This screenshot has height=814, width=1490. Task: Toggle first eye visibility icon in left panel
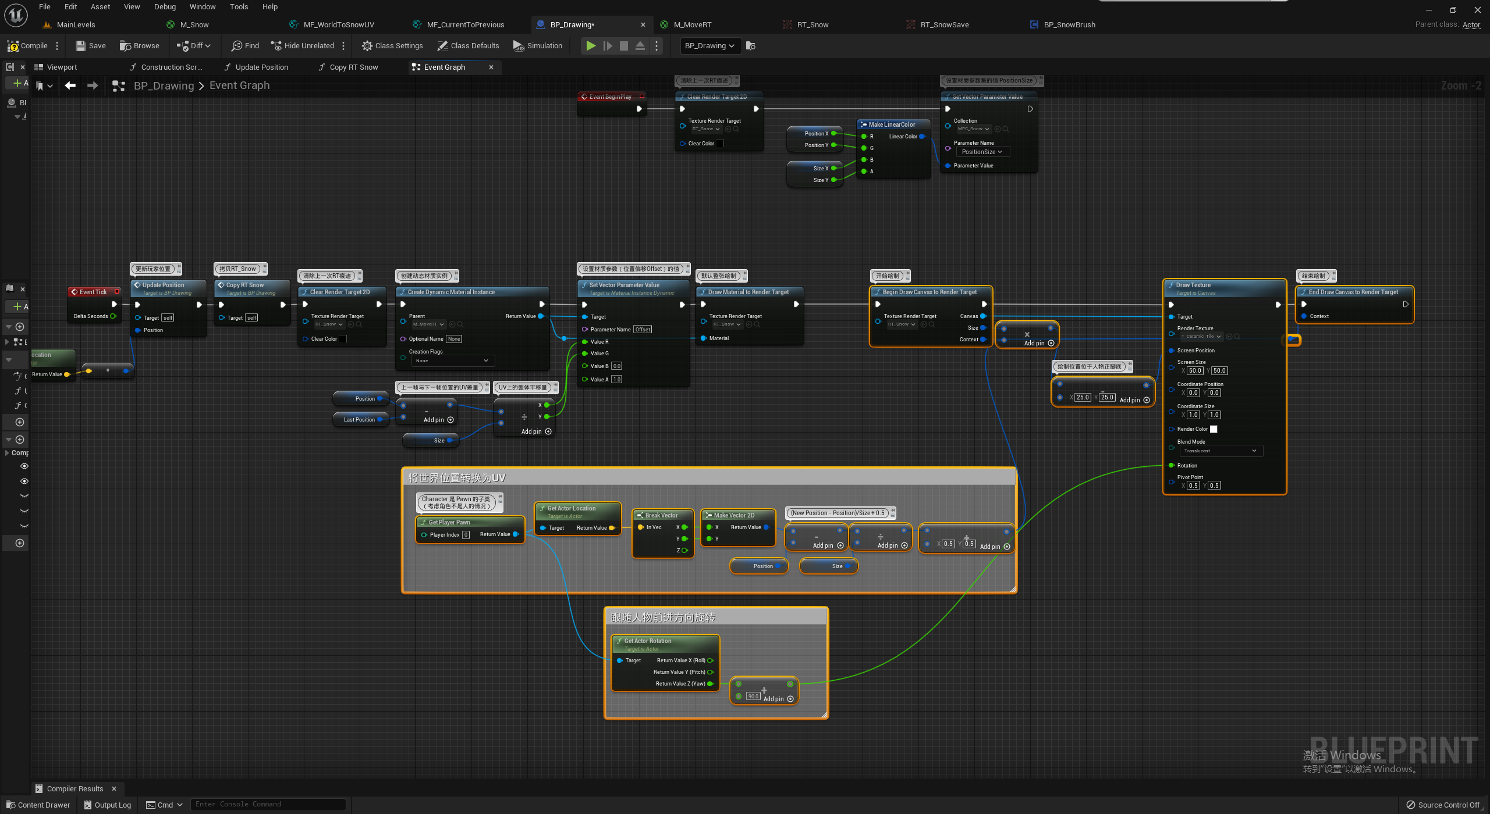coord(24,466)
